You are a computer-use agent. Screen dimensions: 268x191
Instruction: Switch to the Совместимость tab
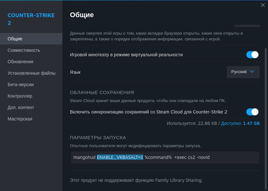24,50
